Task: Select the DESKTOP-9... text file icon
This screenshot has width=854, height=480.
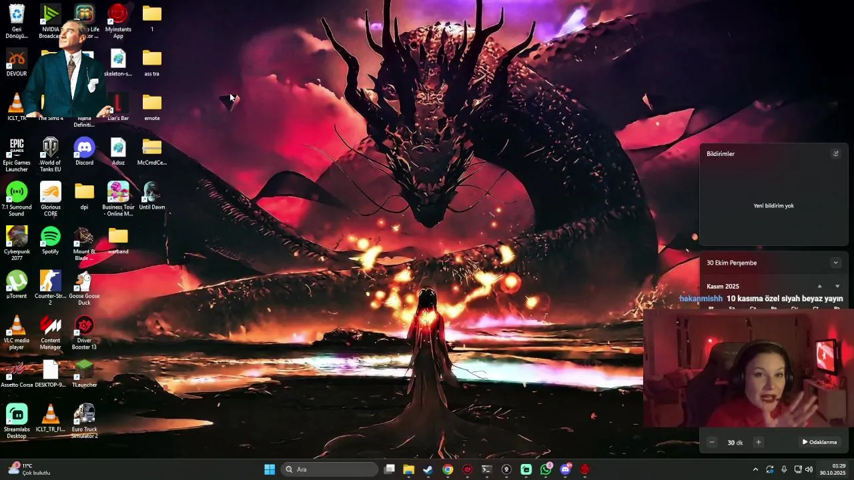Action: pyautogui.click(x=51, y=375)
